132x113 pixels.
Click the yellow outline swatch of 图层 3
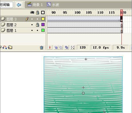coord(43,19)
